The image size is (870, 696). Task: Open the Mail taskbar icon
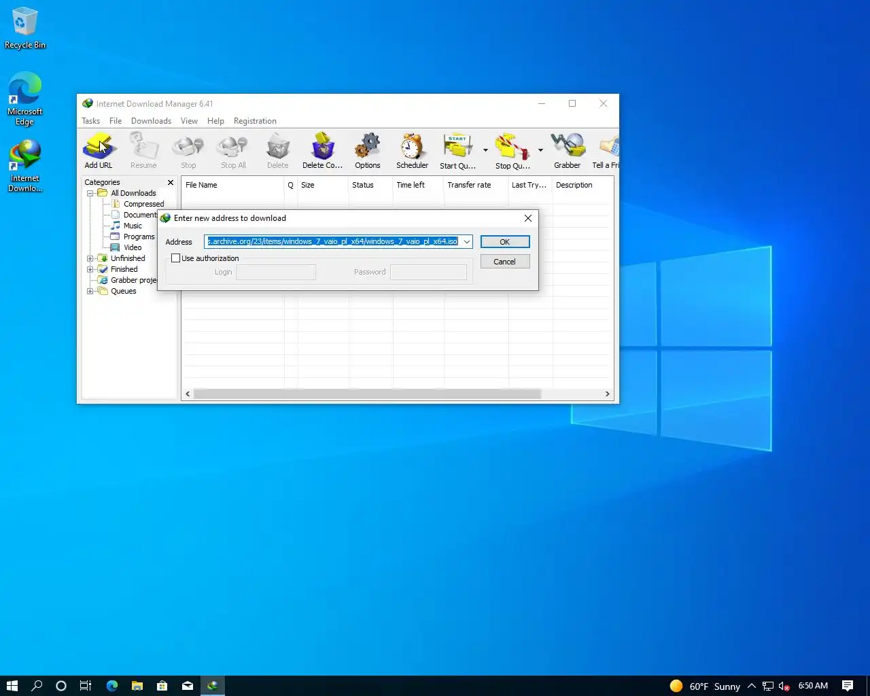tap(188, 686)
